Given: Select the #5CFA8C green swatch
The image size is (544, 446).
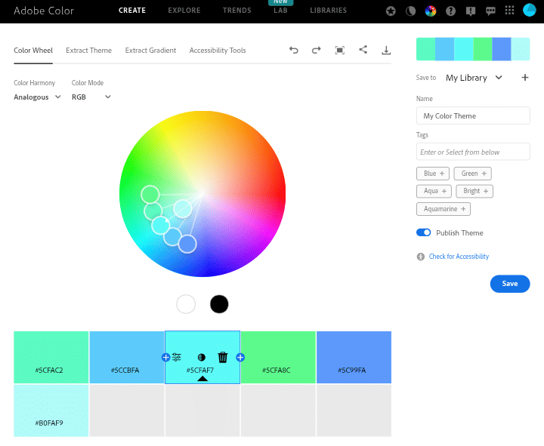Looking at the screenshot, I should click(x=278, y=357).
